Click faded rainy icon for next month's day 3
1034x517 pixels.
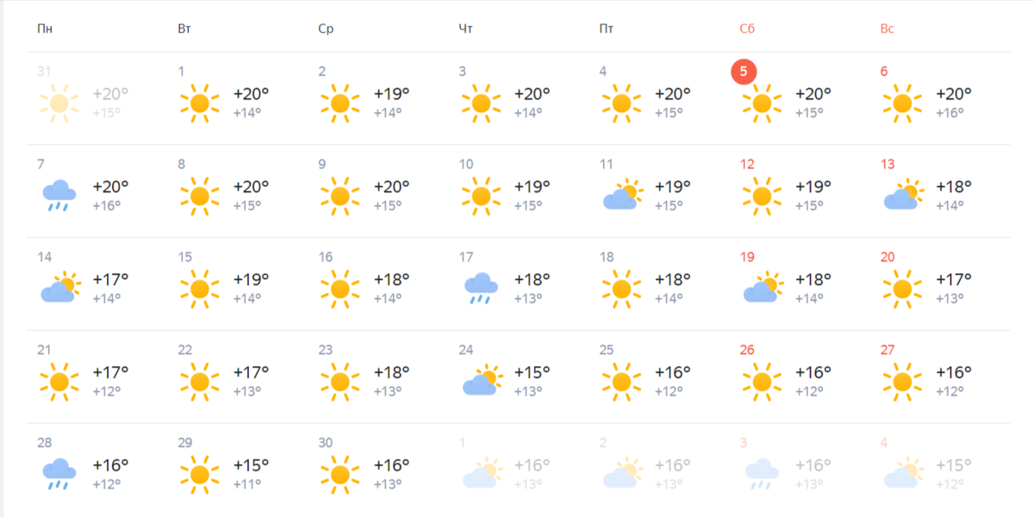pos(762,474)
